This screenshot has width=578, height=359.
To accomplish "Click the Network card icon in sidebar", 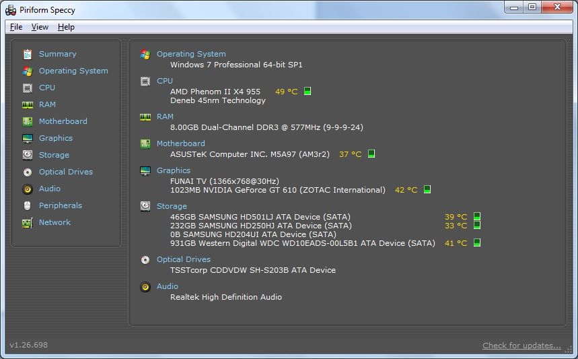I will click(x=28, y=222).
